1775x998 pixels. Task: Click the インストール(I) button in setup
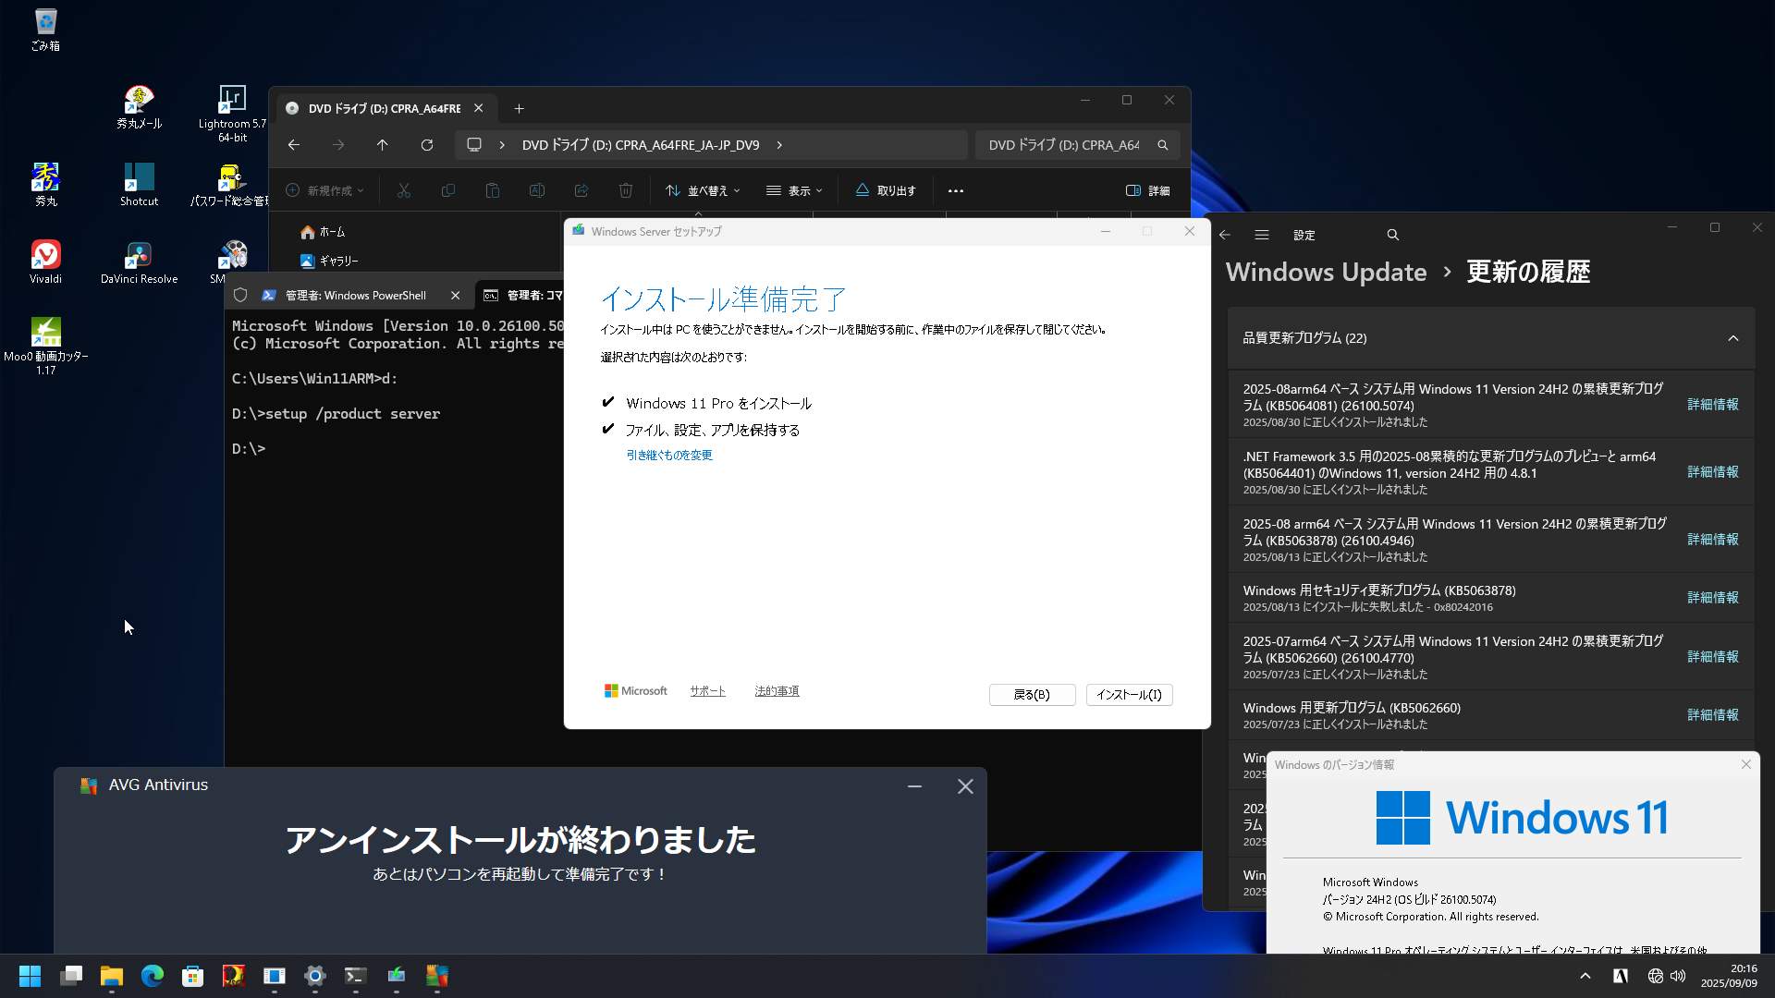1129,695
